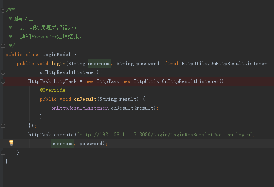The height and width of the screenshot is (187, 274).
Task: Click the yellow lightbulb intention icon
Action: pyautogui.click(x=11, y=143)
